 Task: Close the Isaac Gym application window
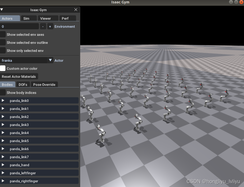(241, 2)
